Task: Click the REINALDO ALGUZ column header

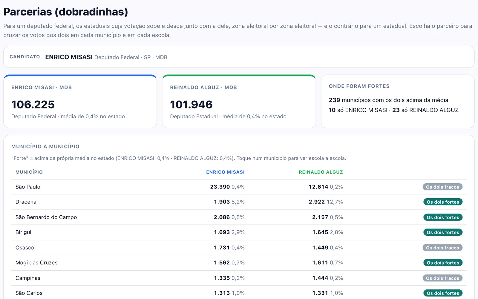Action: tap(321, 172)
